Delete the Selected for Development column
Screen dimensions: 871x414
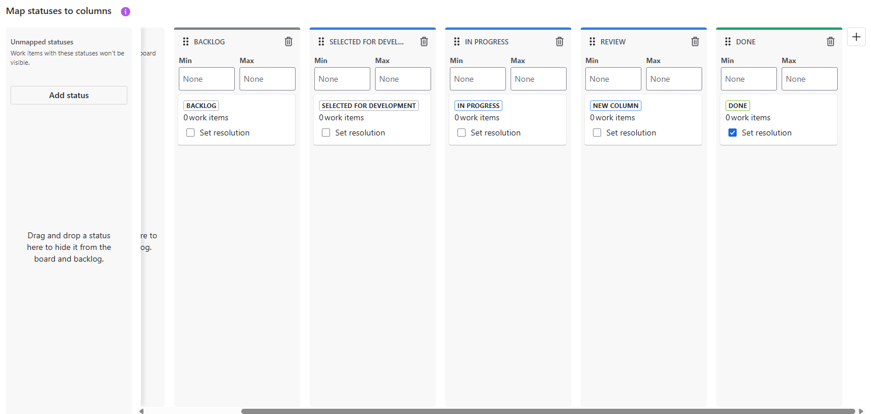424,41
